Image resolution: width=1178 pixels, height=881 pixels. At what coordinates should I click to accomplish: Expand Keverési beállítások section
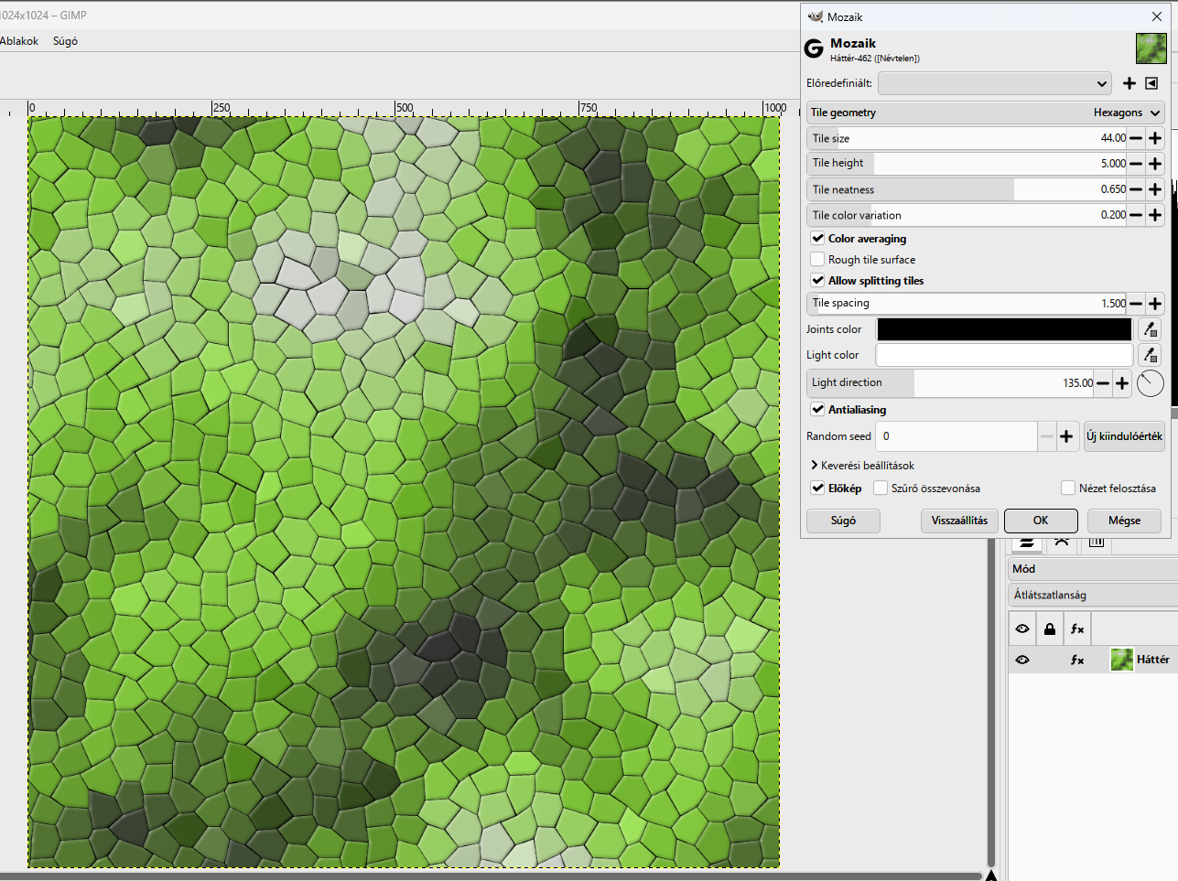click(862, 466)
